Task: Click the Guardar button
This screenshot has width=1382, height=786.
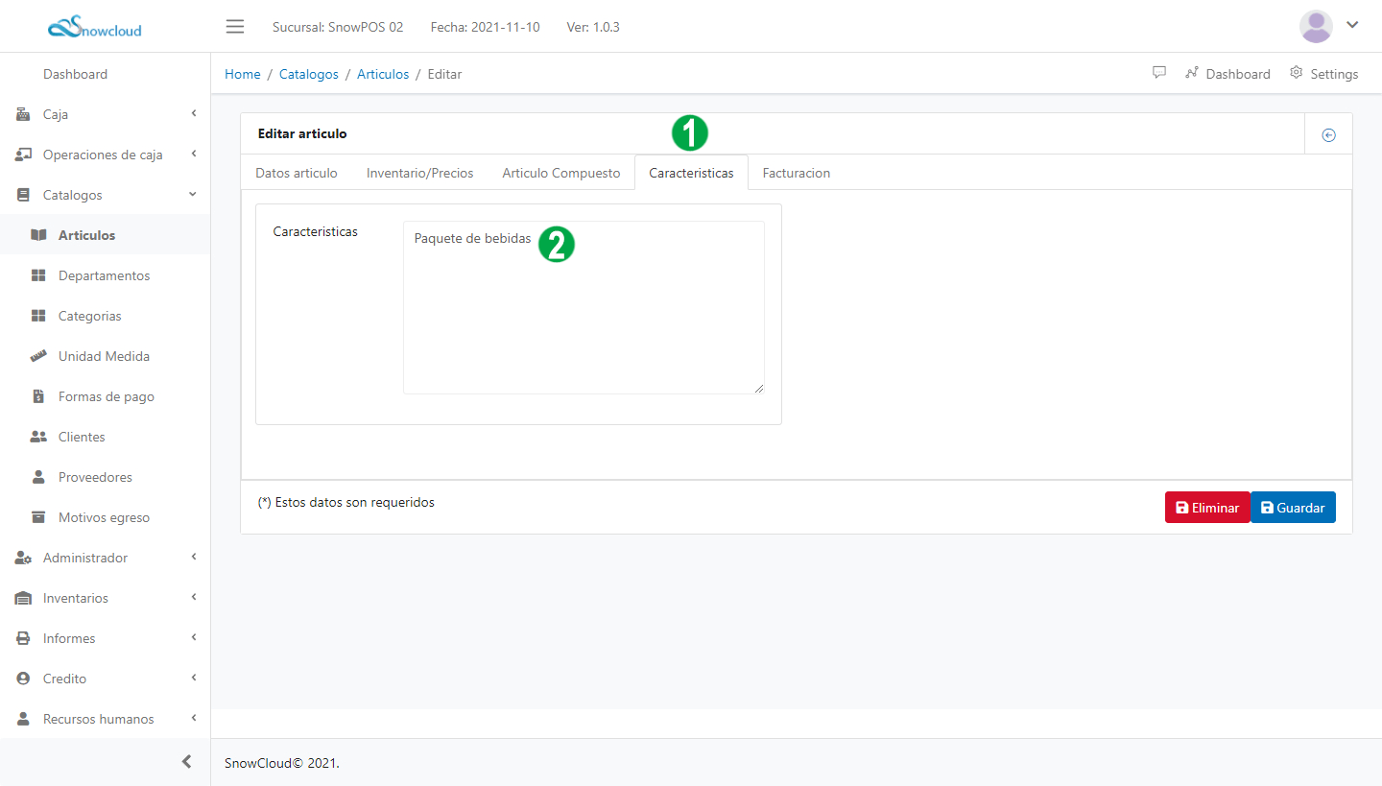Action: click(1292, 508)
